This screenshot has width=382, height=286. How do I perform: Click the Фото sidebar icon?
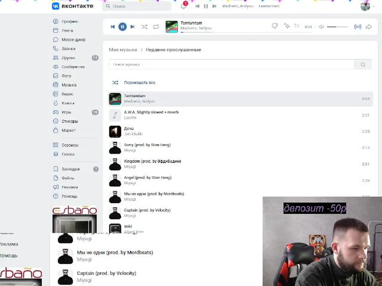point(56,76)
